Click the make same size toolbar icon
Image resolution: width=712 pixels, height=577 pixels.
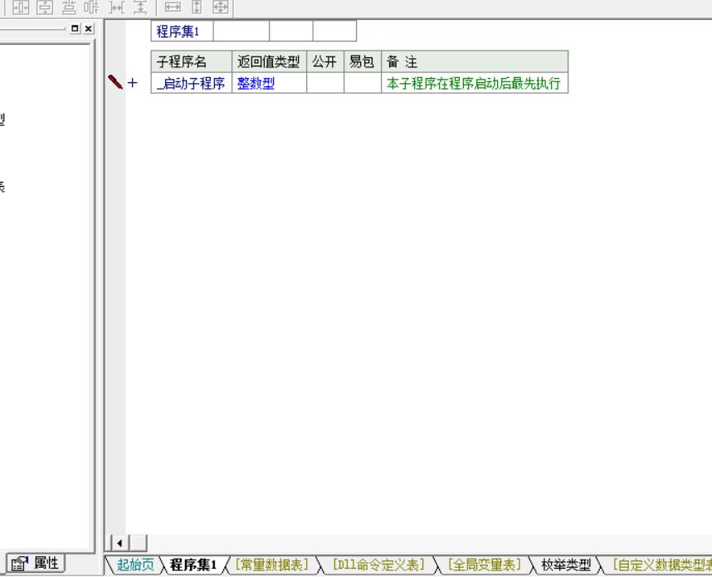click(221, 7)
